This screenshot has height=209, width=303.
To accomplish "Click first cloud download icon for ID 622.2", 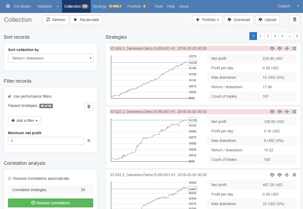I will pyautogui.click(x=272, y=112).
